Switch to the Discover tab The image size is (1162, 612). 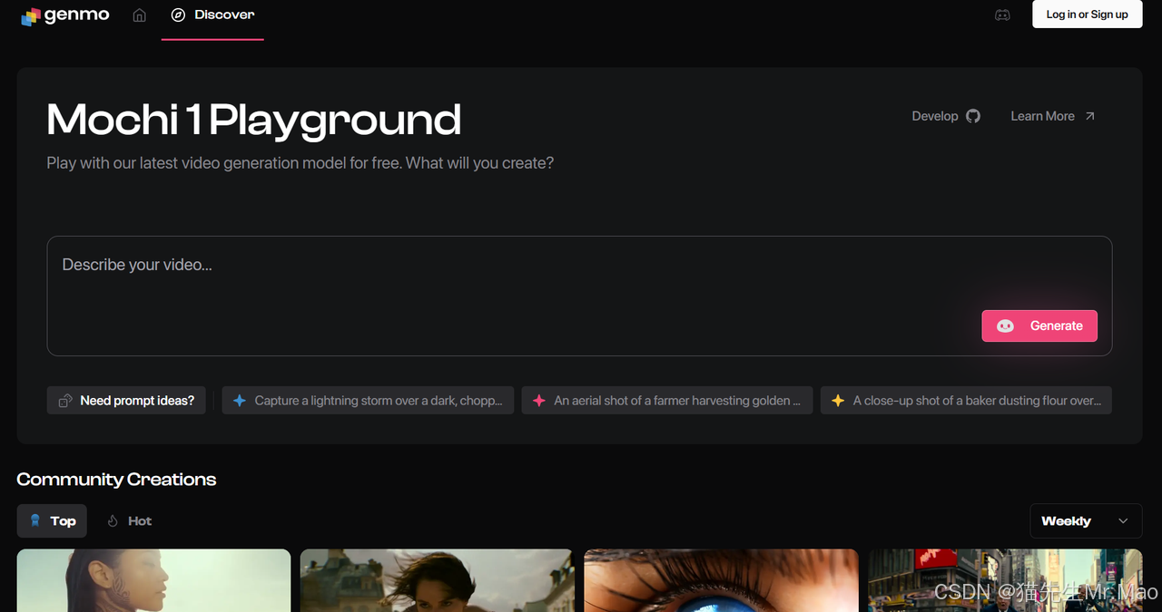pyautogui.click(x=212, y=15)
